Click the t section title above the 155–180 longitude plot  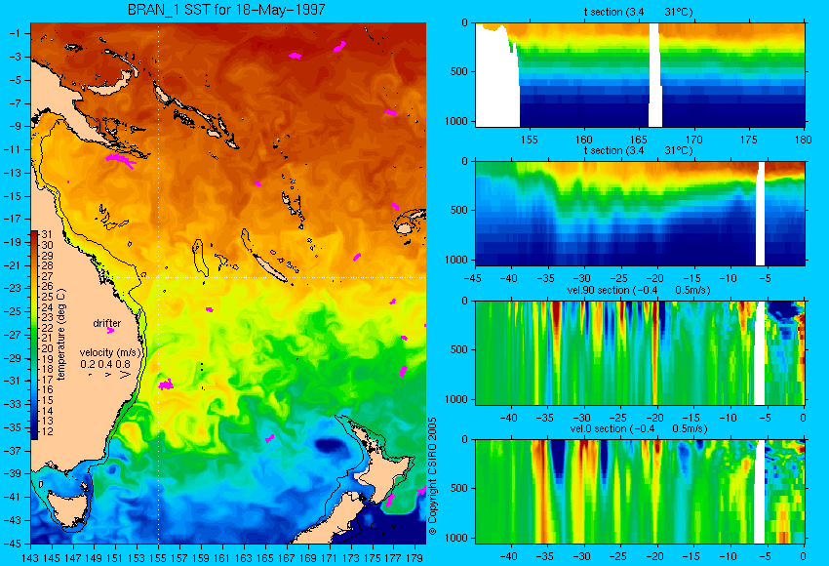point(639,12)
